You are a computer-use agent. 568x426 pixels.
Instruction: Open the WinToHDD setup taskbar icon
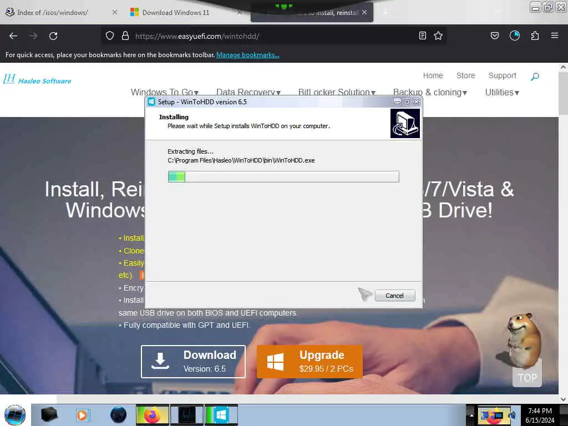pos(221,415)
